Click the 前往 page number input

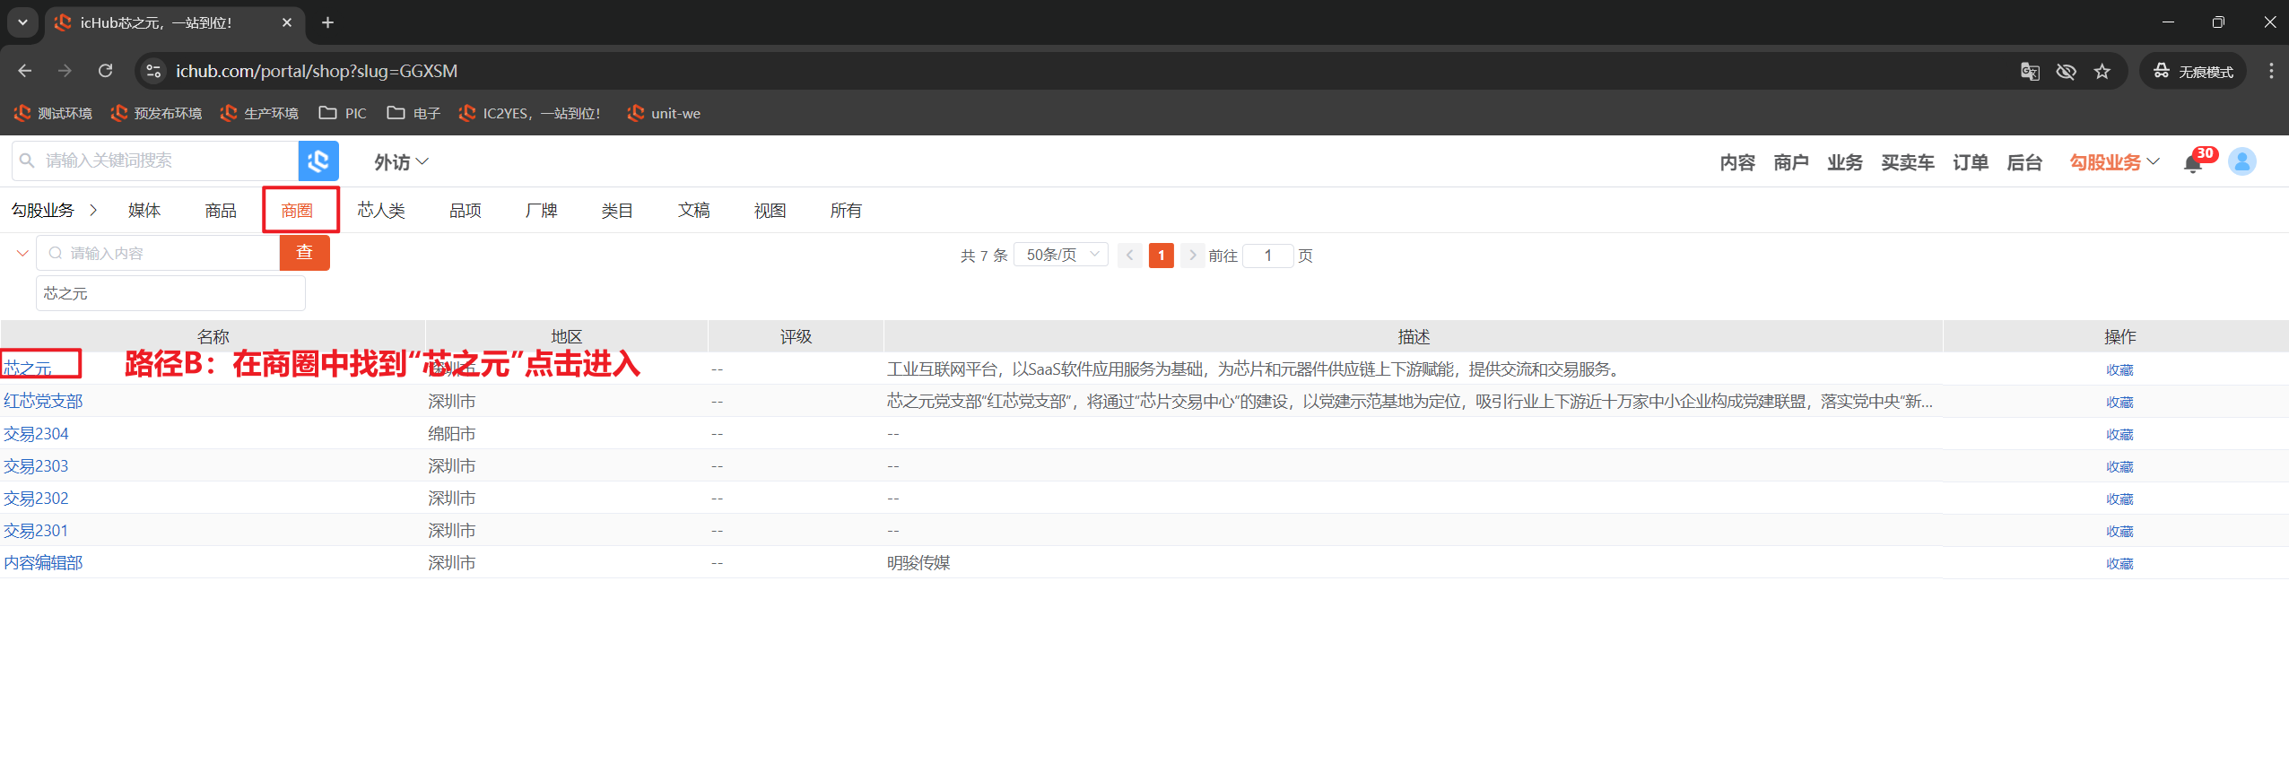pyautogui.click(x=1267, y=256)
